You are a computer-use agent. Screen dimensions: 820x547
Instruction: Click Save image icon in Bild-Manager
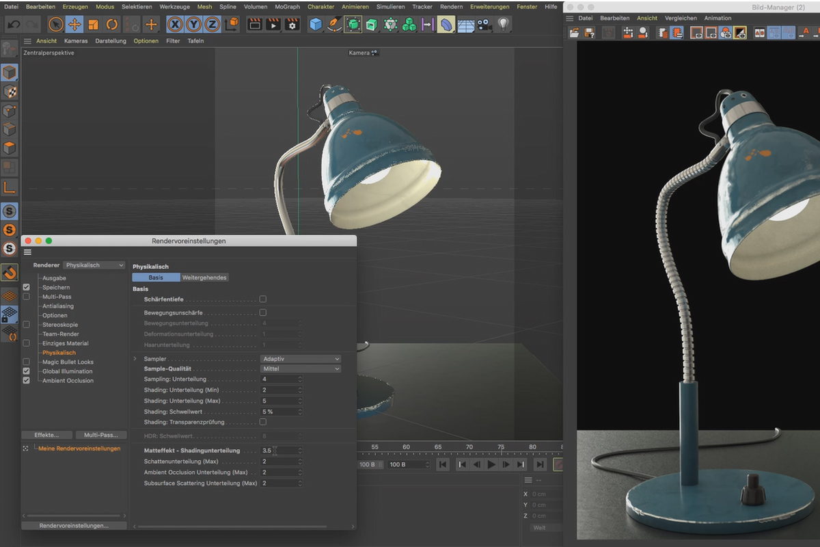589,32
